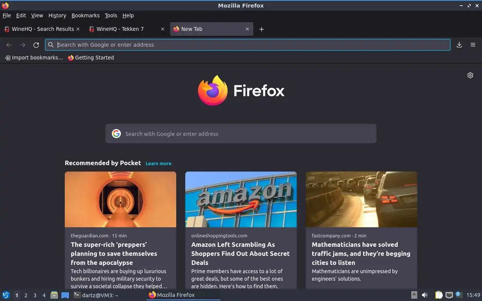The image size is (482, 301).
Task: Open Getting Started bookmark
Action: point(91,58)
